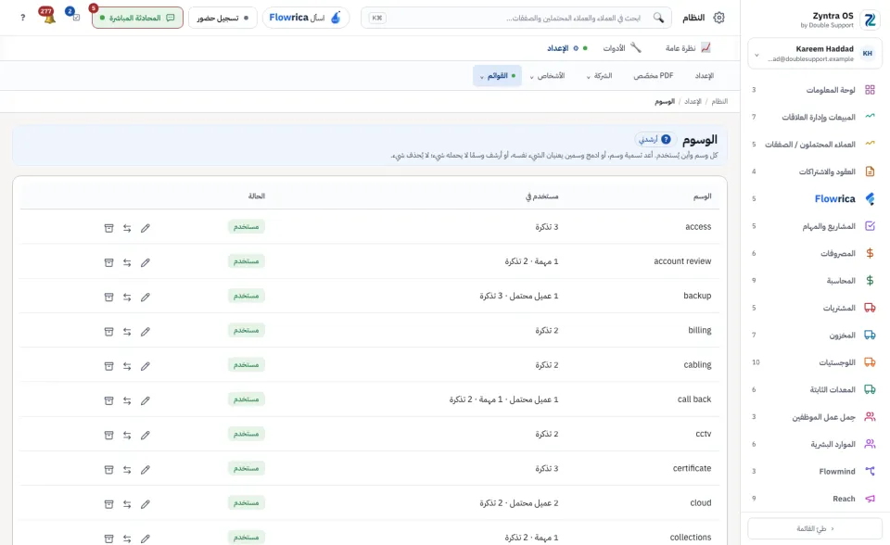Open المخزون inventory in sidebar
This screenshot has width=890, height=545.
[x=813, y=335]
